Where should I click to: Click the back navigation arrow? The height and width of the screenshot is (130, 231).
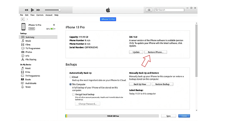coord(23,19)
